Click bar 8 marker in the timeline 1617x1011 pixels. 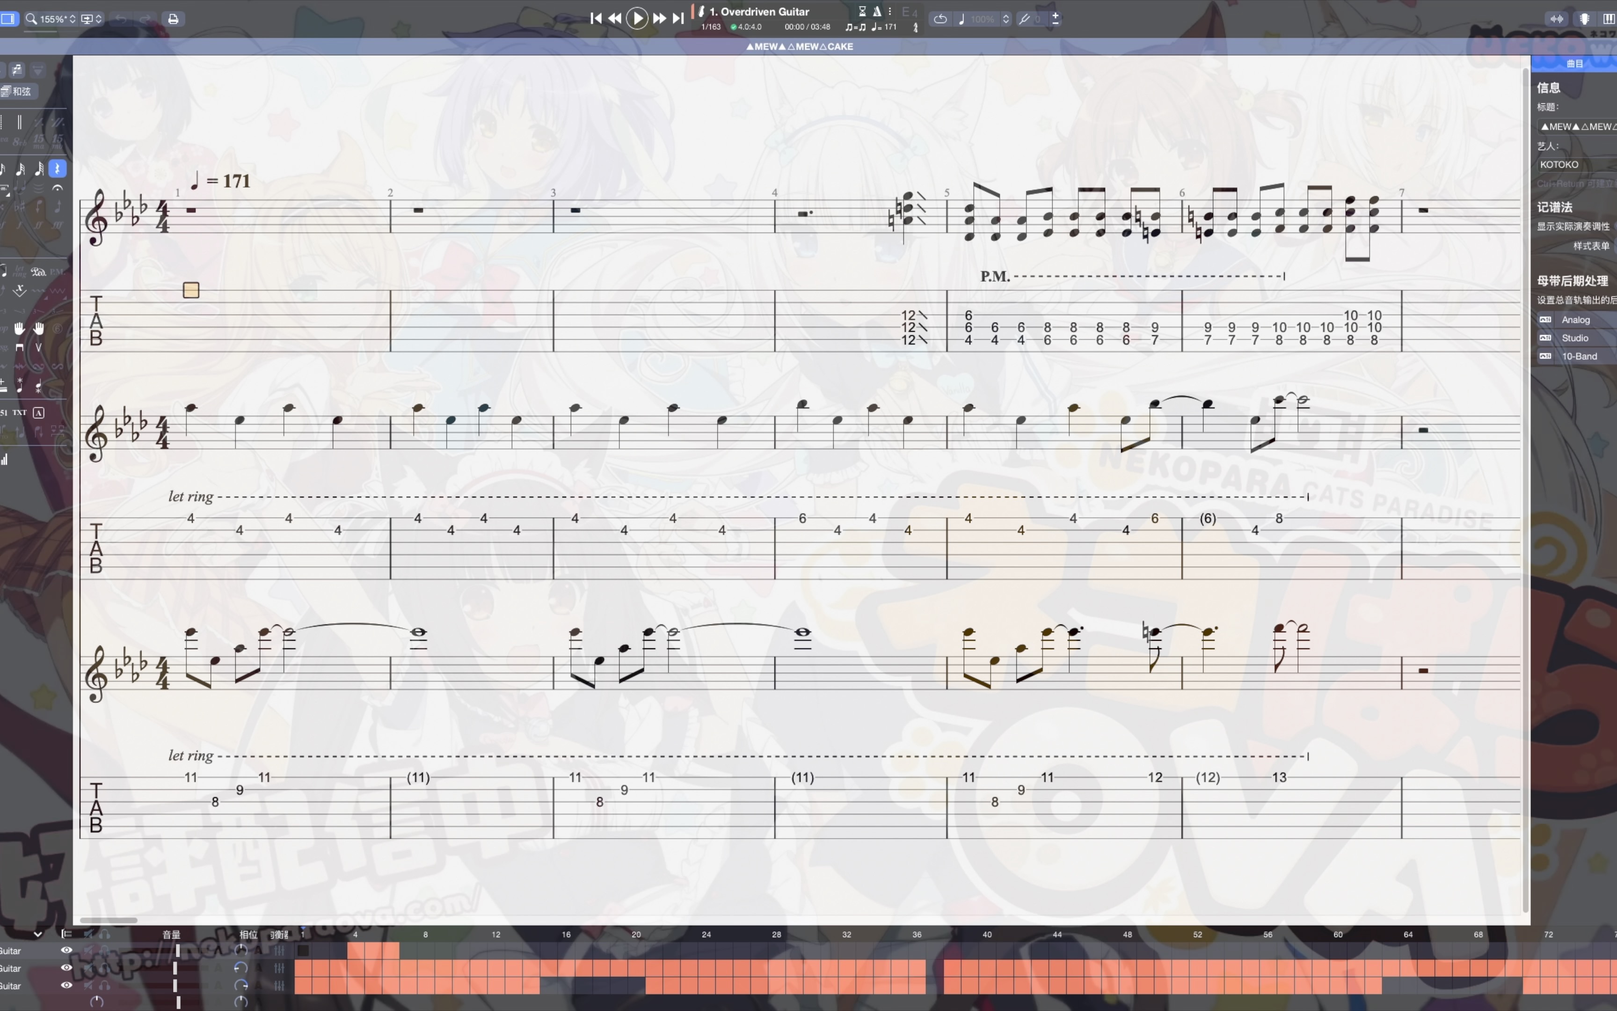pos(425,934)
